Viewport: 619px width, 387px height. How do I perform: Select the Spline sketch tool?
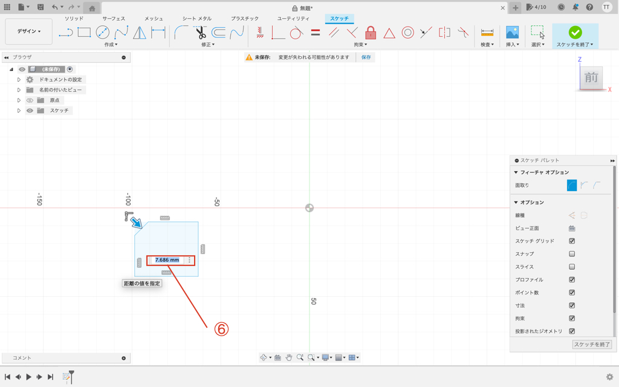coord(121,33)
